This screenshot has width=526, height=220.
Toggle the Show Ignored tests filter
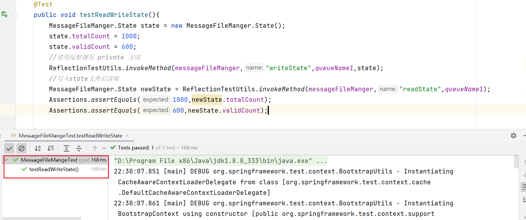[21, 148]
